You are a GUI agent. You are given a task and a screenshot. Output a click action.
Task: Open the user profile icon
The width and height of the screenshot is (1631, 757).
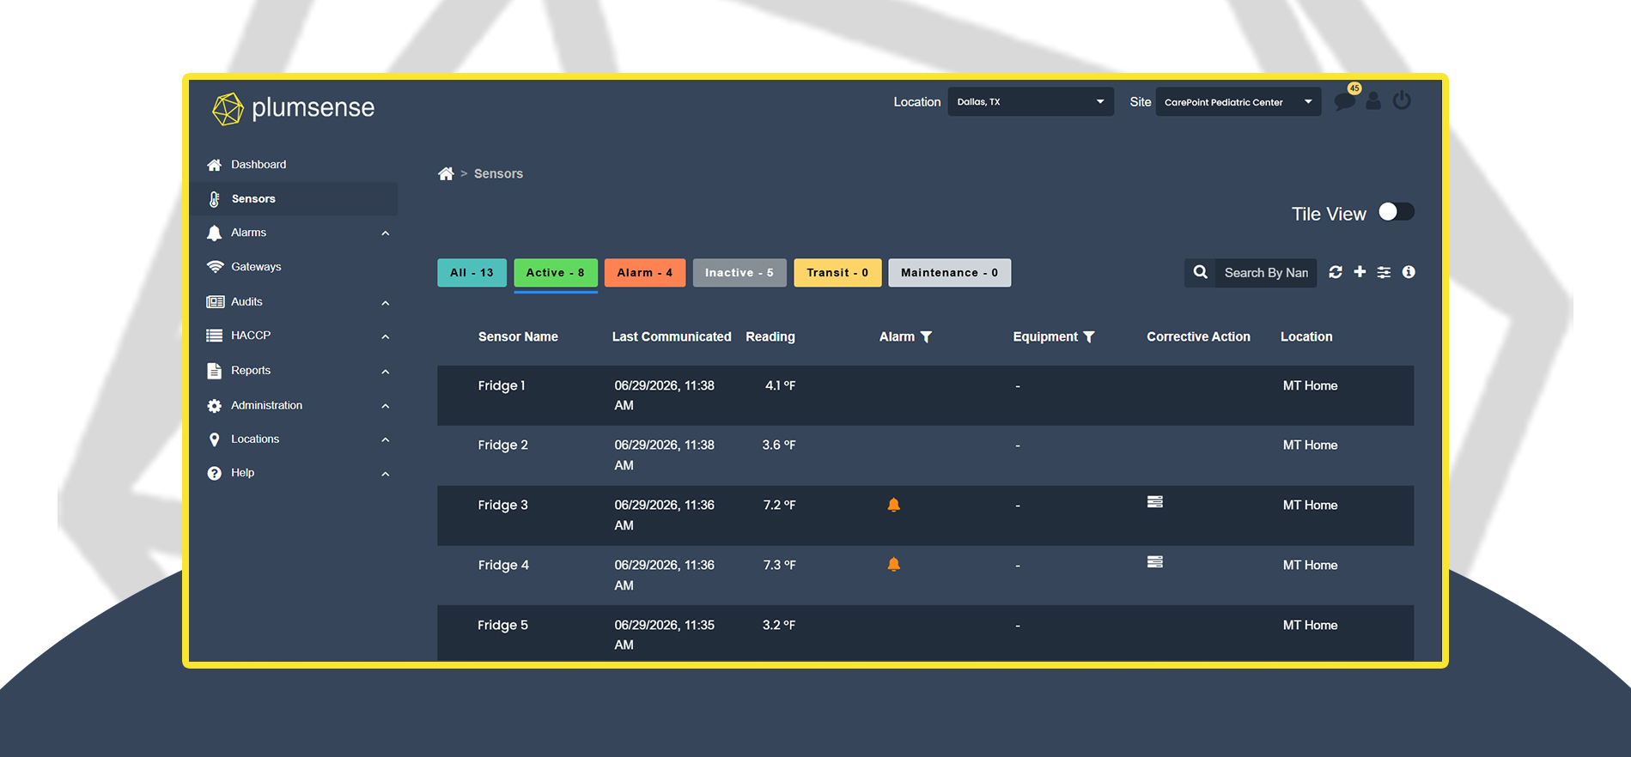[x=1373, y=101]
